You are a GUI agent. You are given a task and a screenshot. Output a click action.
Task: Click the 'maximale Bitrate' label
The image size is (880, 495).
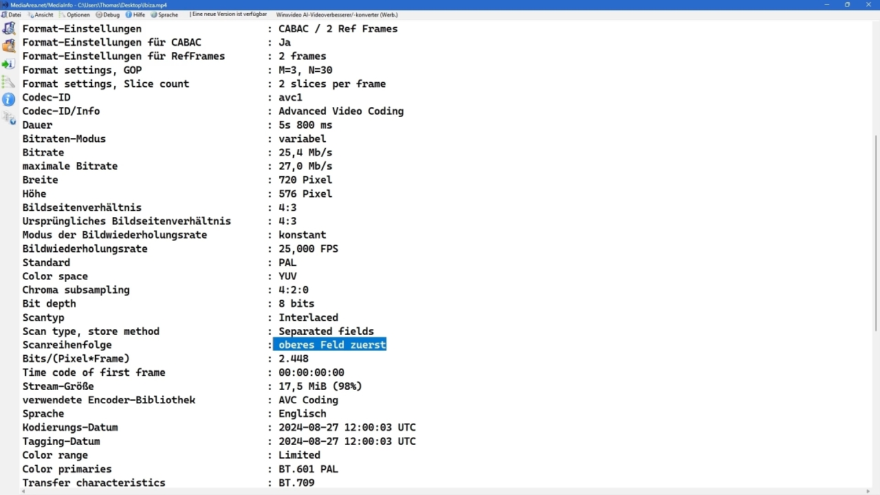(x=70, y=166)
